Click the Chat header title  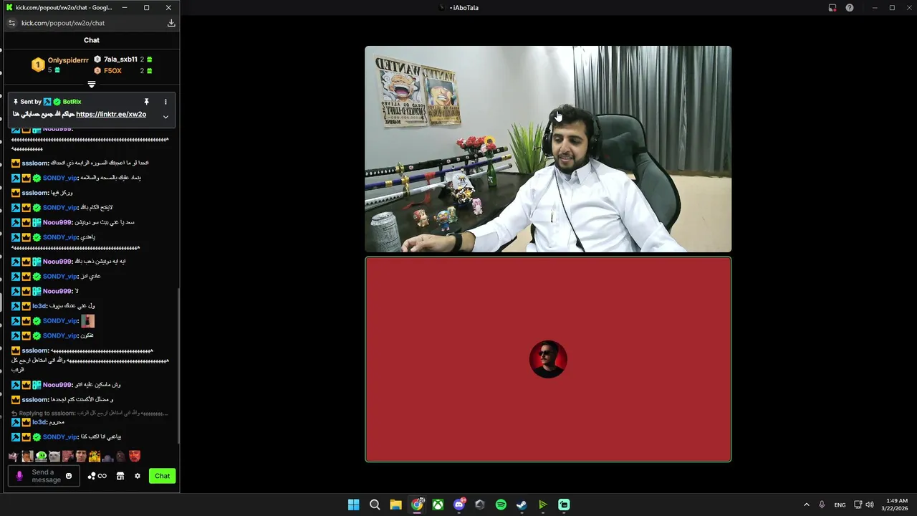[x=92, y=40]
